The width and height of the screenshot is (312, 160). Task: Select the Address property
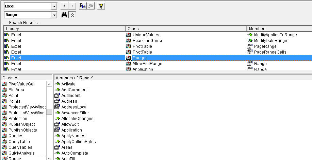[69, 101]
